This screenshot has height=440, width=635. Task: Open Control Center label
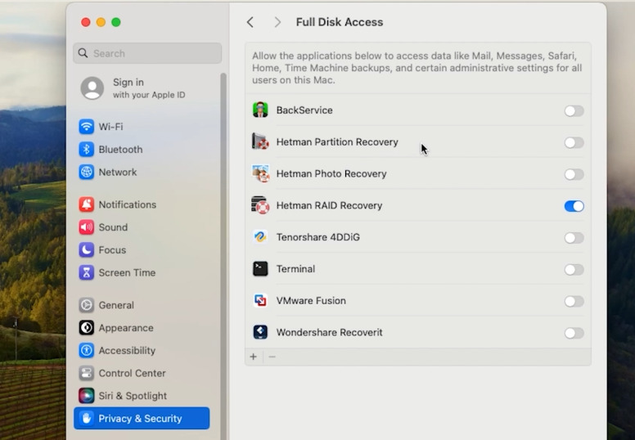pos(132,373)
